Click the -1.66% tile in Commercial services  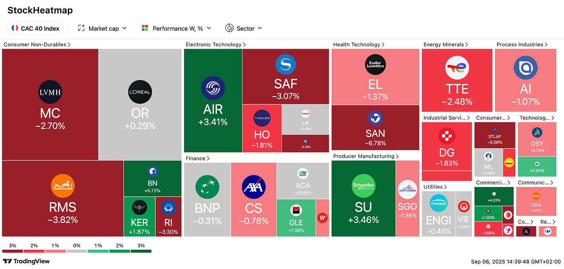pos(488,230)
